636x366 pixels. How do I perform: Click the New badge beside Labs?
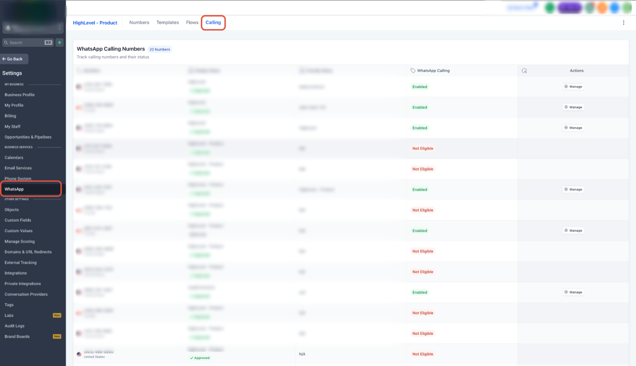(x=57, y=315)
